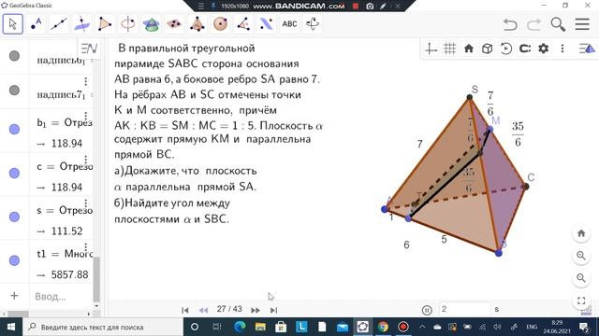
Task: Pause the construction step playback
Action: click(x=427, y=310)
